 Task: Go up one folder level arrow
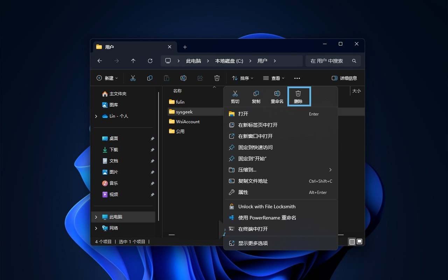coord(133,61)
